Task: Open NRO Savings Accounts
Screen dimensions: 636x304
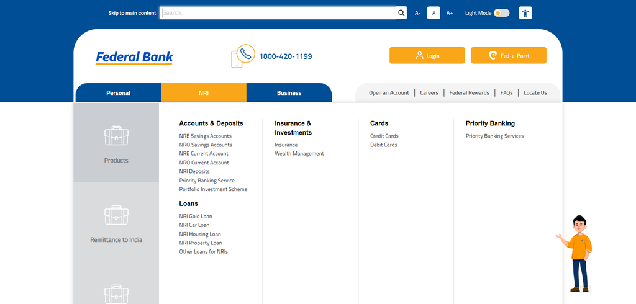Action: point(206,145)
